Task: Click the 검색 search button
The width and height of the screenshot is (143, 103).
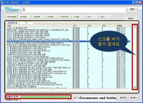Action: tap(132, 10)
